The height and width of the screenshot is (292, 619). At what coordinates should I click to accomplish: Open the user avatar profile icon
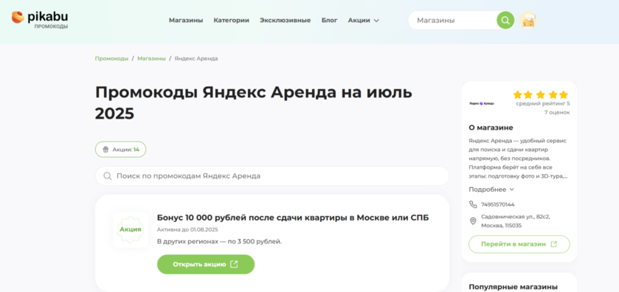[528, 20]
